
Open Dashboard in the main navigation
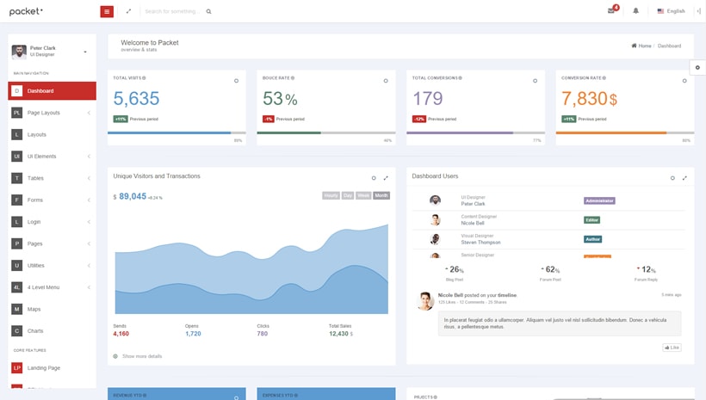click(52, 91)
